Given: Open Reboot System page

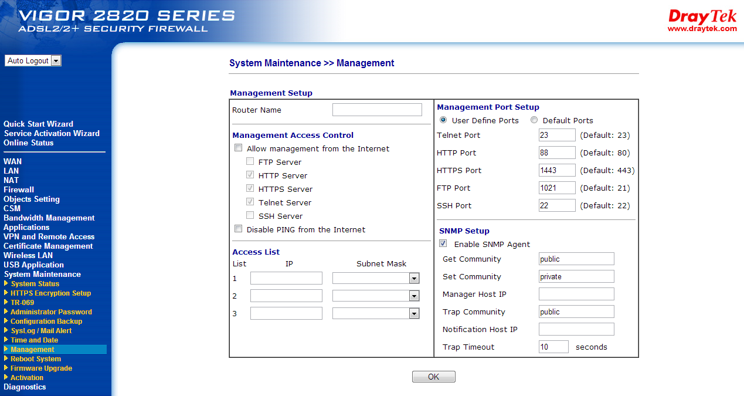Looking at the screenshot, I should [36, 358].
